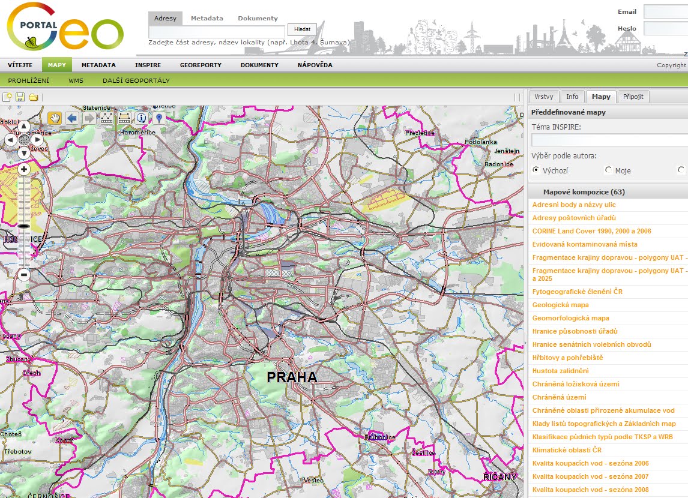This screenshot has width=688, height=498.
Task: Pan map west with left arrow
Action: point(11,140)
